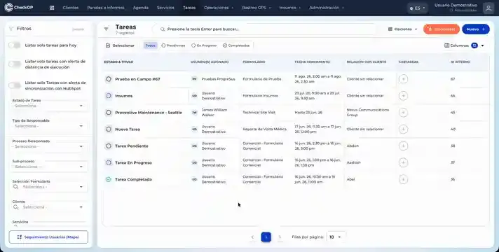The image size is (499, 252).
Task: Click the magnifier in the Cliente filter field
Action: 15,207
